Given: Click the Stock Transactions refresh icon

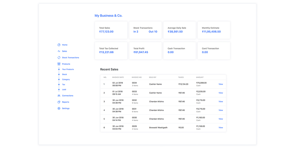Looking at the screenshot, I should (x=59, y=58).
